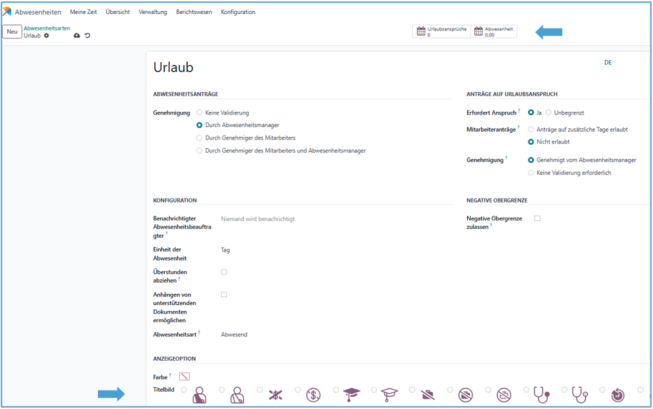The width and height of the screenshot is (653, 409).
Task: Select the filled stethoscope cover image
Action: [x=542, y=395]
